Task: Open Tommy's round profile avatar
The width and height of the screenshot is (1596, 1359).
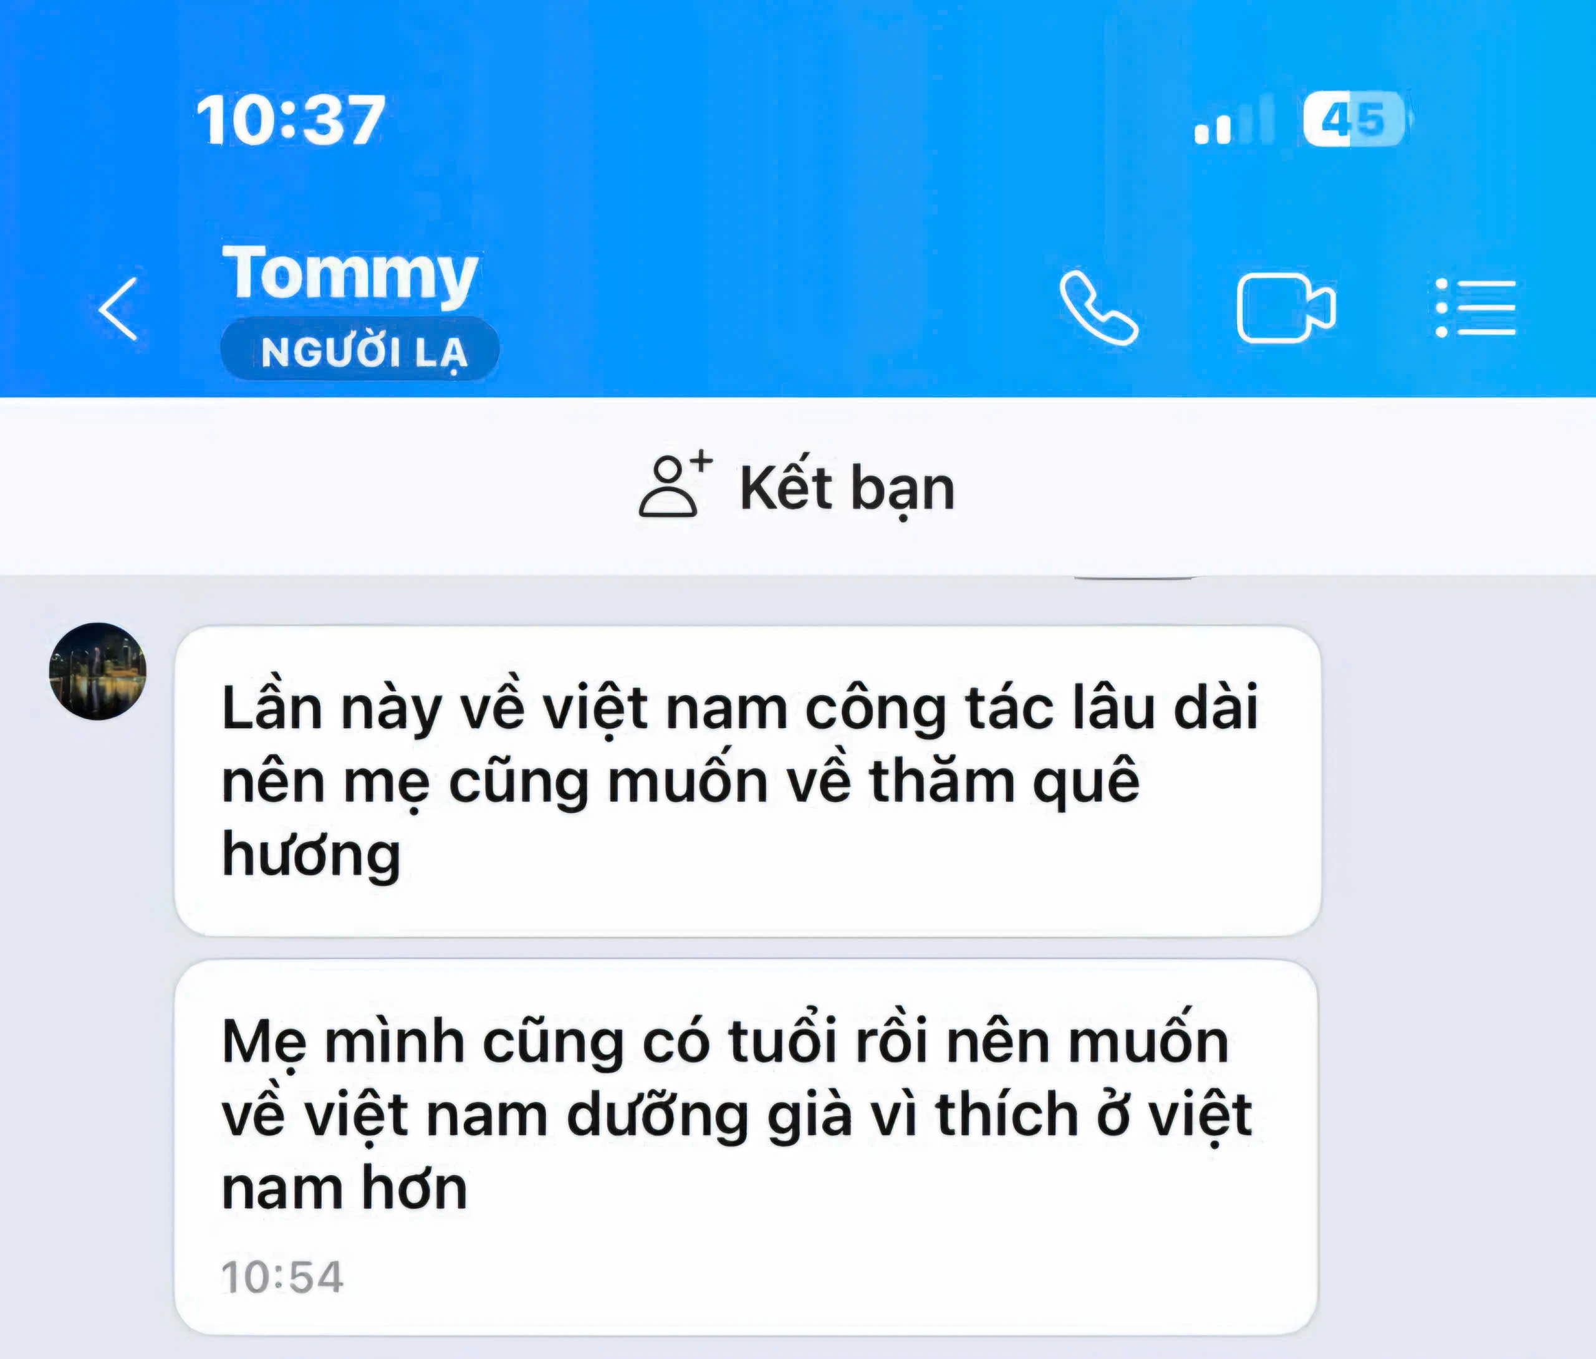Action: (x=98, y=671)
